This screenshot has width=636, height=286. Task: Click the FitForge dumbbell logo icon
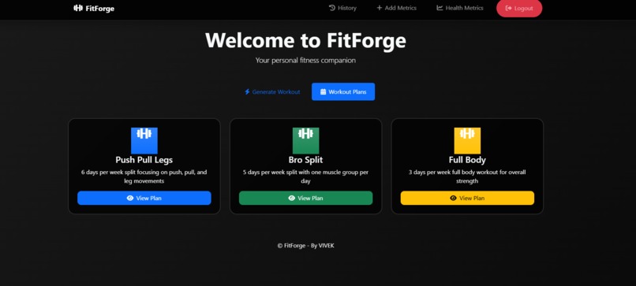click(78, 8)
